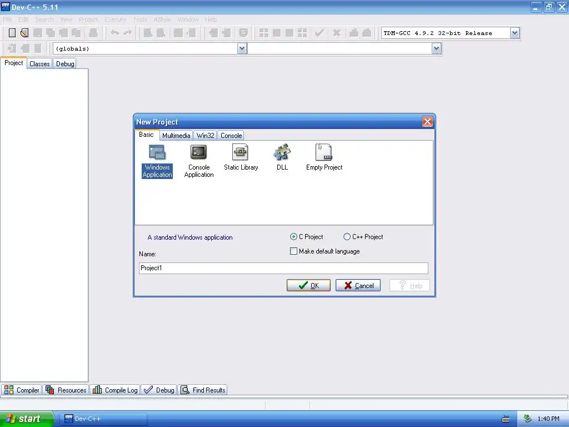The height and width of the screenshot is (427, 569).
Task: Click the Resources tab icon at bottom
Action: pyautogui.click(x=49, y=390)
